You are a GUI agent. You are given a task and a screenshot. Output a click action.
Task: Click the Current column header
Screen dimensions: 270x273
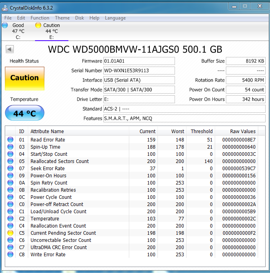coord(143,131)
